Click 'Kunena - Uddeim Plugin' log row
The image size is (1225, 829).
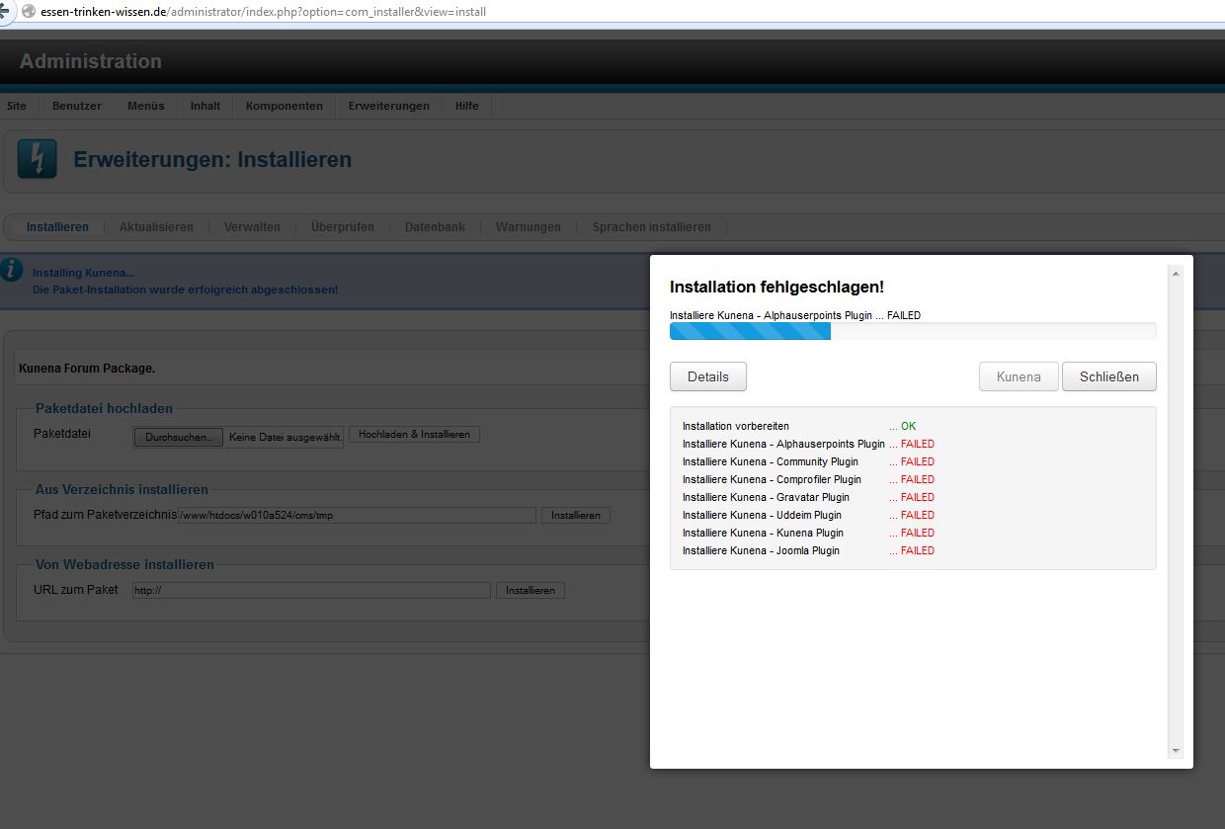point(762,515)
